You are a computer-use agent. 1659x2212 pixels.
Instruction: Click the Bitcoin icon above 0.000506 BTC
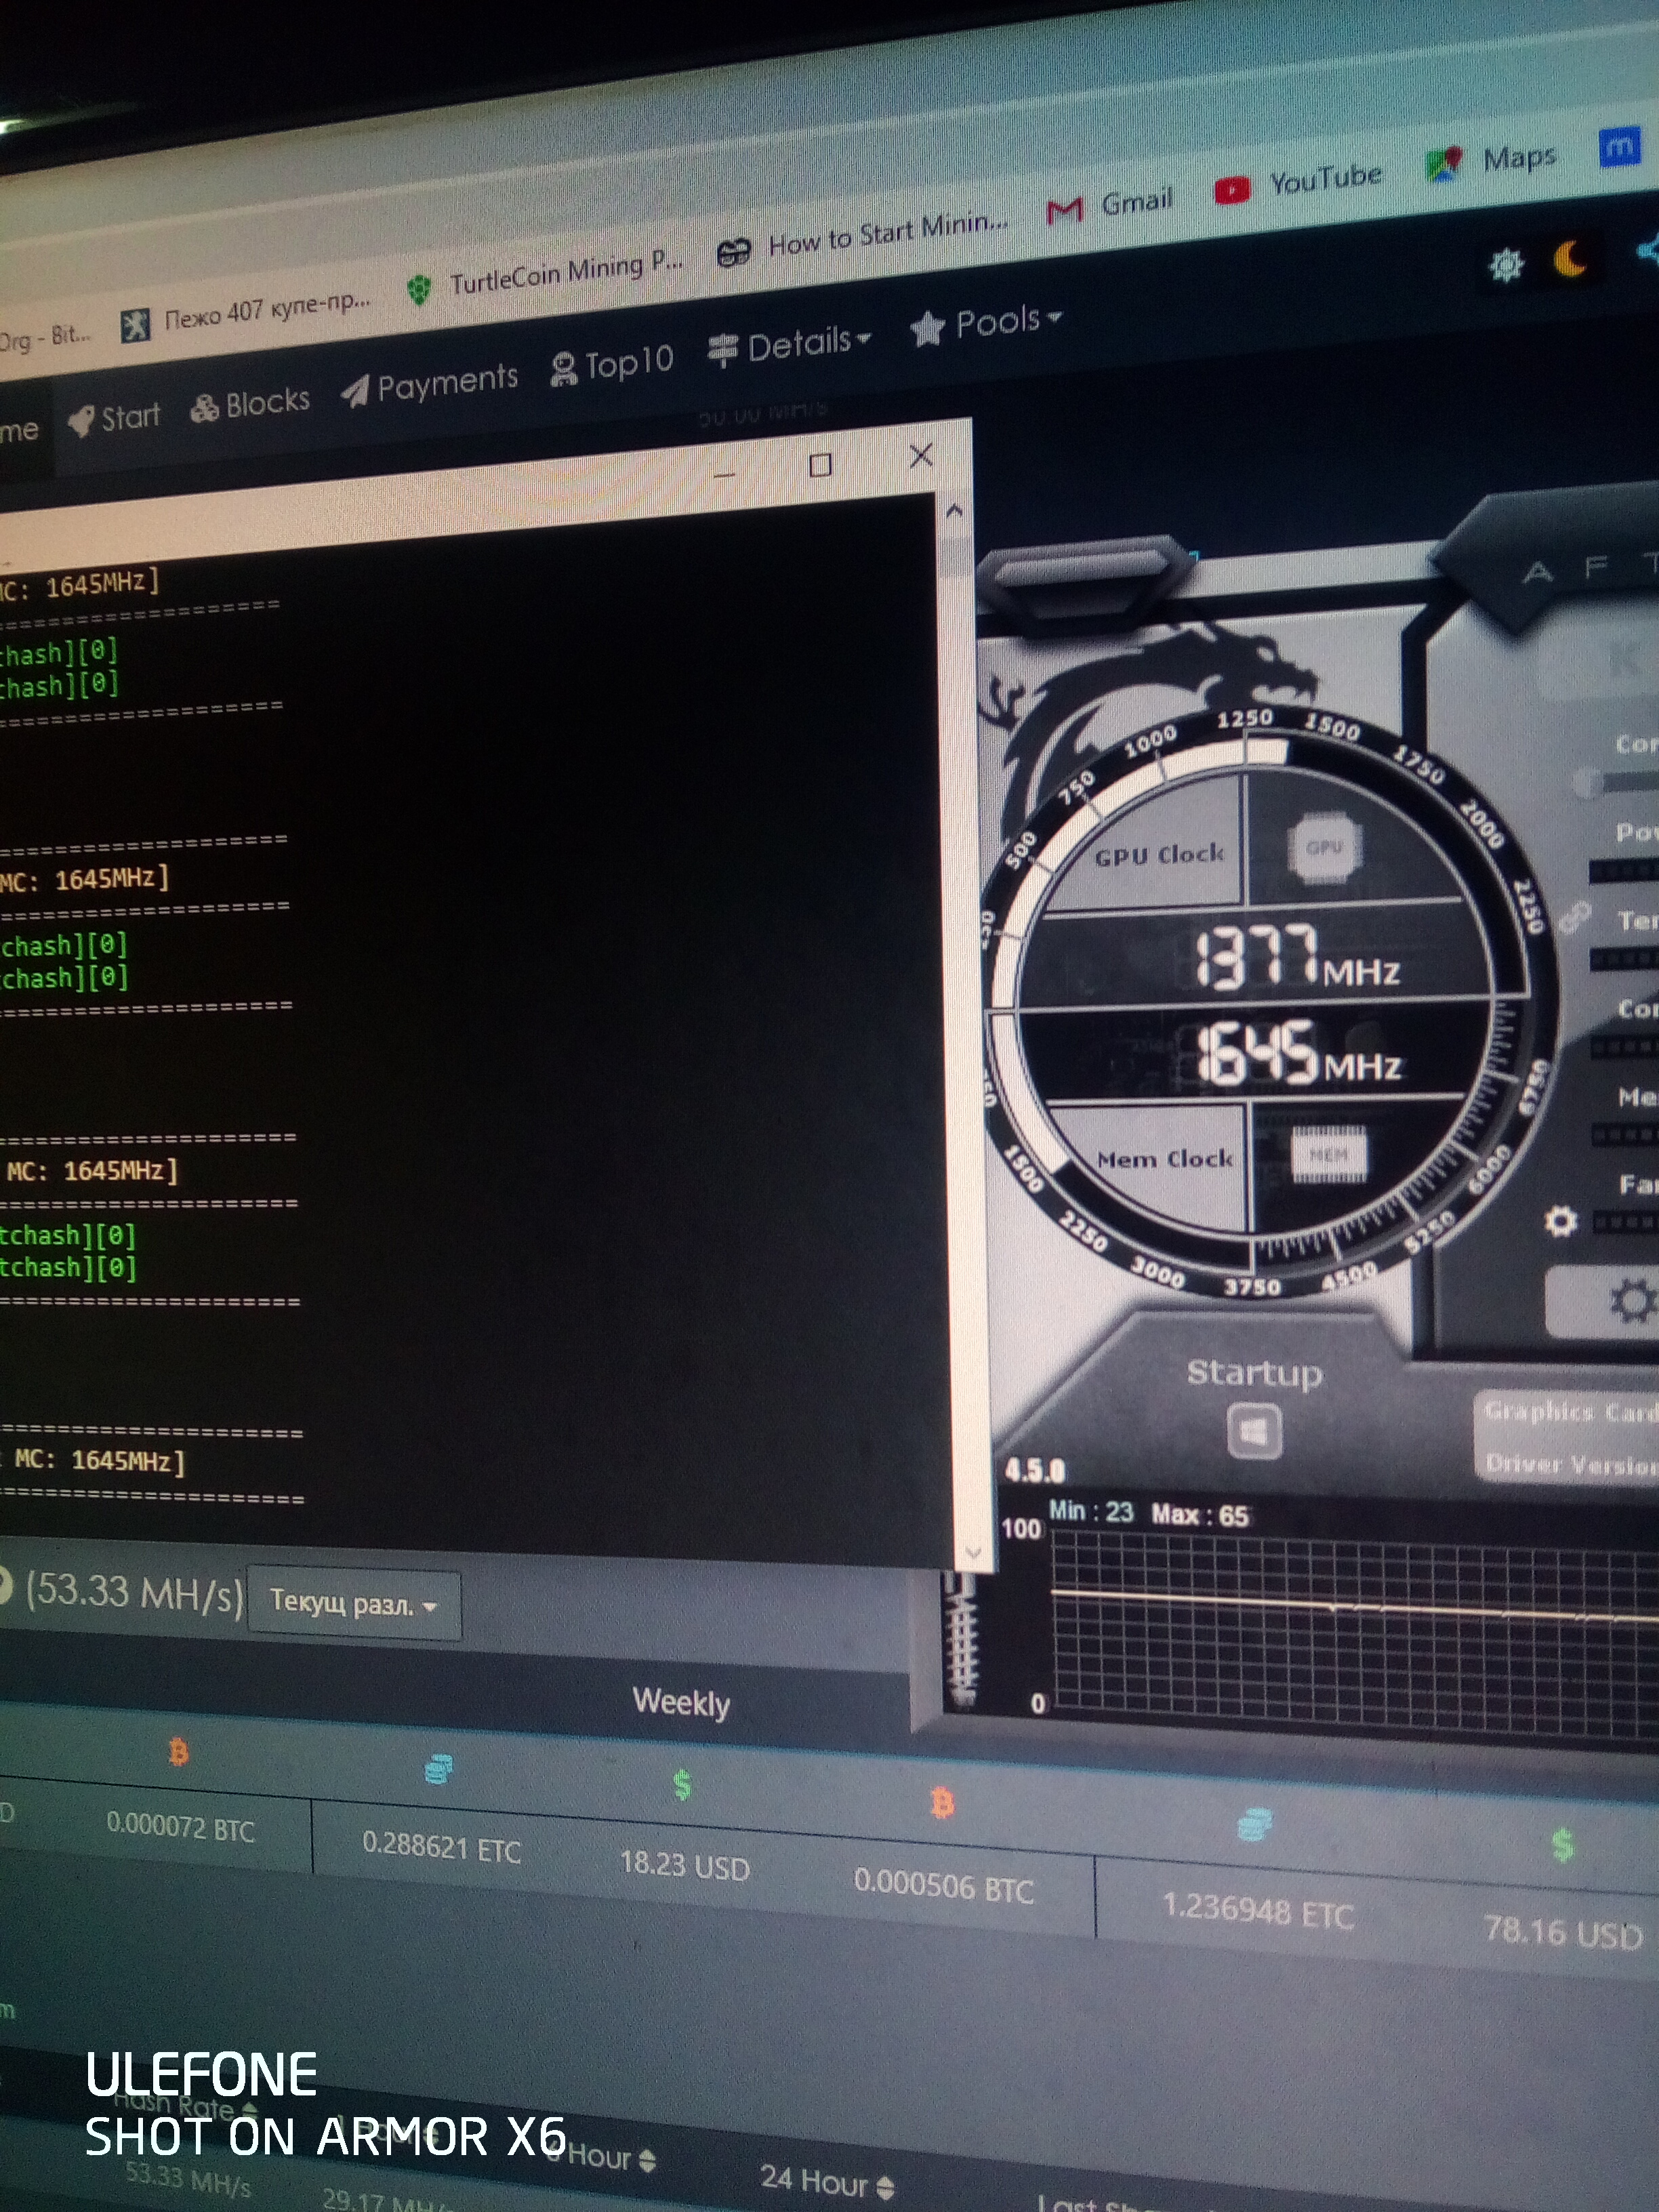pos(941,1804)
